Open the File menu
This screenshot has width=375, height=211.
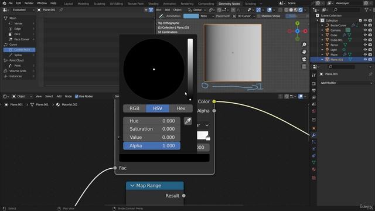click(11, 4)
